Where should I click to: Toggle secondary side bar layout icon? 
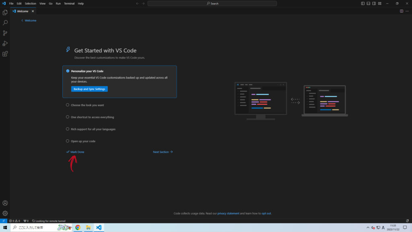pyautogui.click(x=374, y=3)
